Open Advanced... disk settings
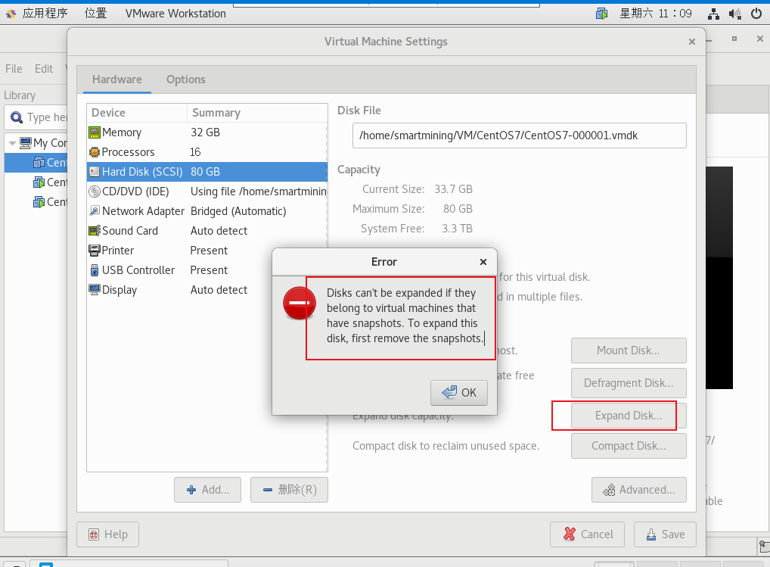Viewport: 770px width, 567px height. pos(639,490)
